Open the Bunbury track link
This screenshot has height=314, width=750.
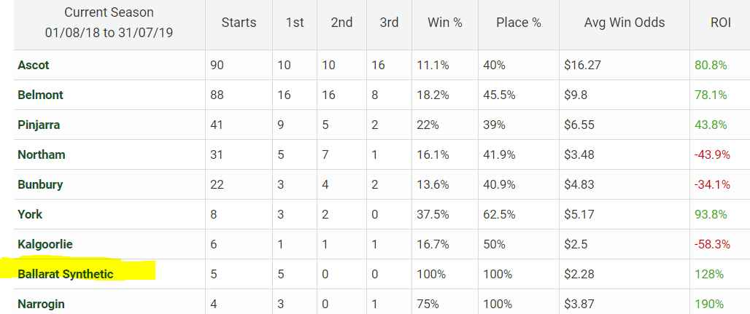40,184
